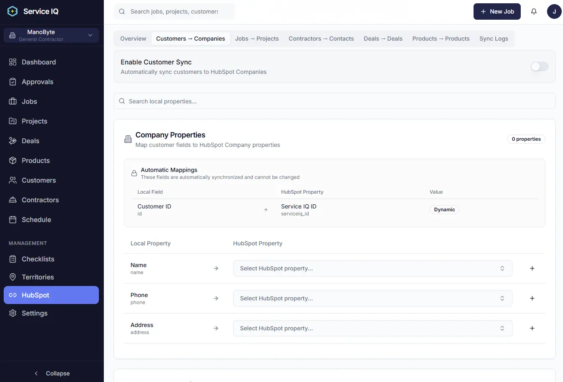The image size is (563, 382).
Task: Open Approvals from the sidebar
Action: point(51,82)
